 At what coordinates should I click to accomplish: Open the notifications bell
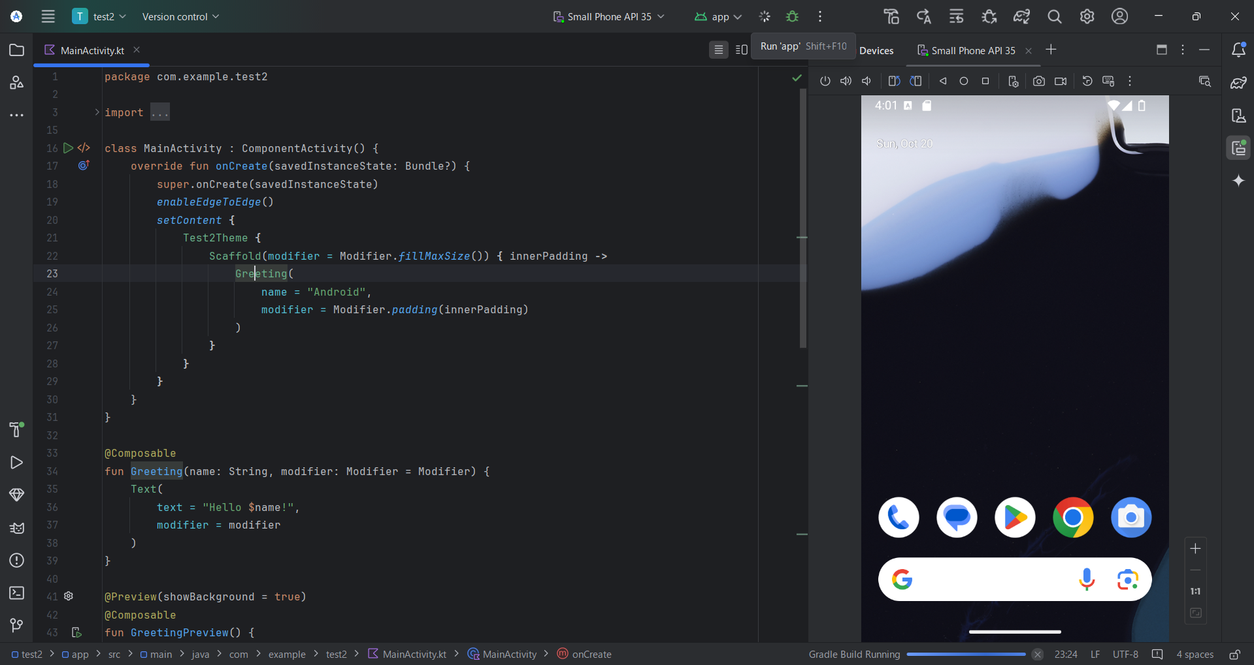[x=1240, y=50]
